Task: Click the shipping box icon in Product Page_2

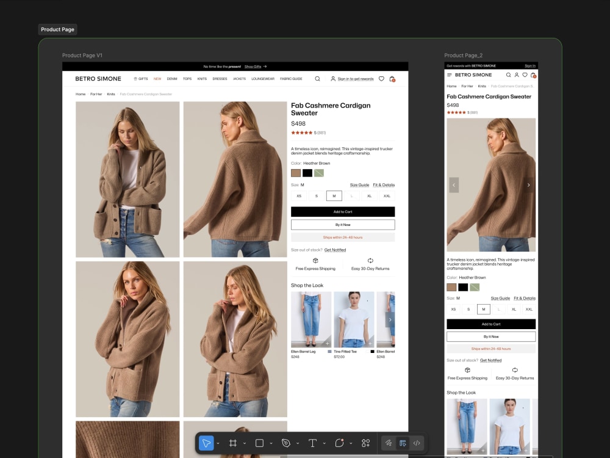Action: click(x=468, y=370)
